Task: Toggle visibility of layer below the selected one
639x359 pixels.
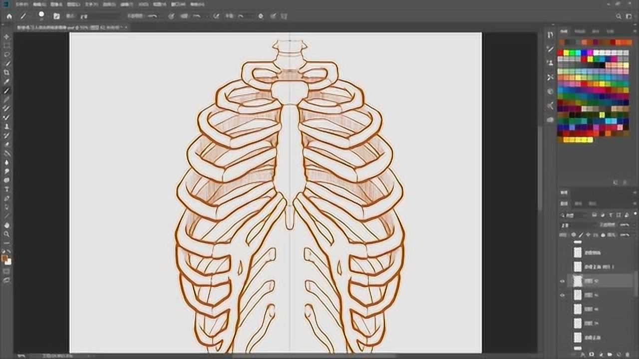Action: pyautogui.click(x=562, y=295)
